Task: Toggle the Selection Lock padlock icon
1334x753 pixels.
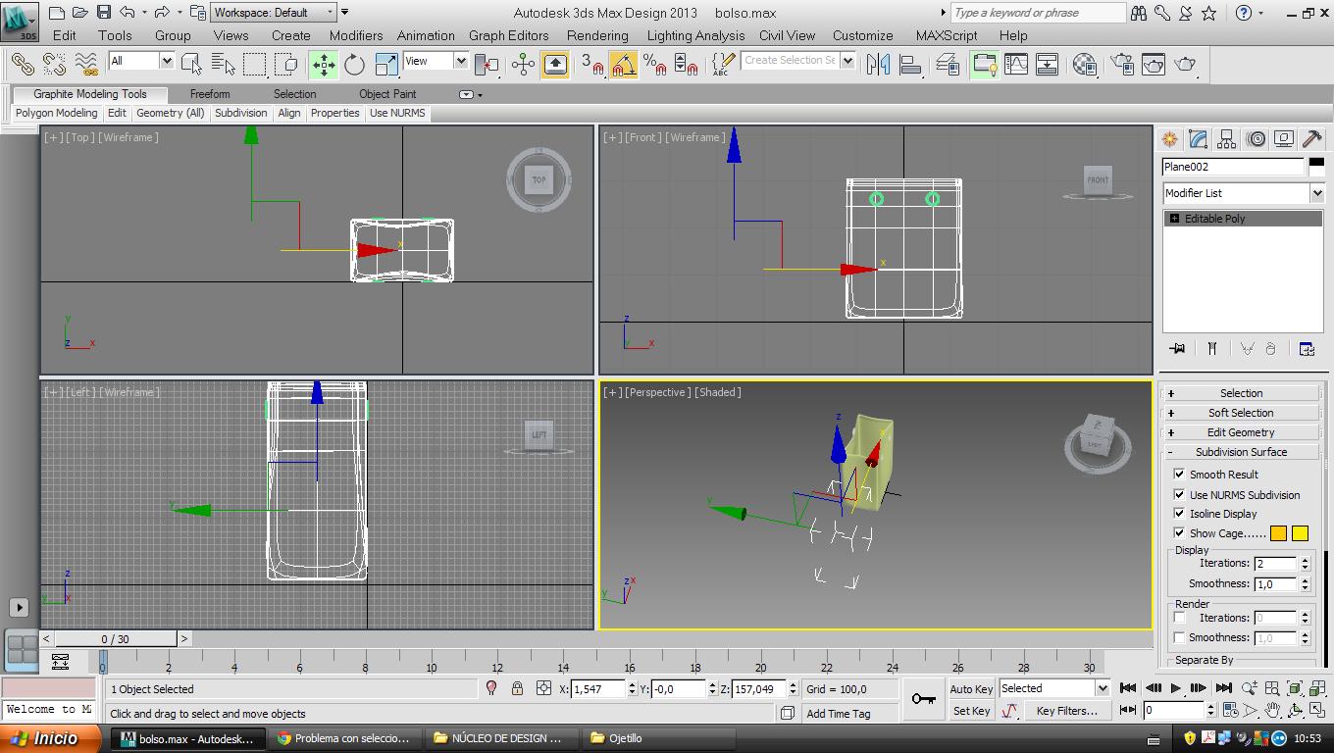Action: (x=517, y=688)
